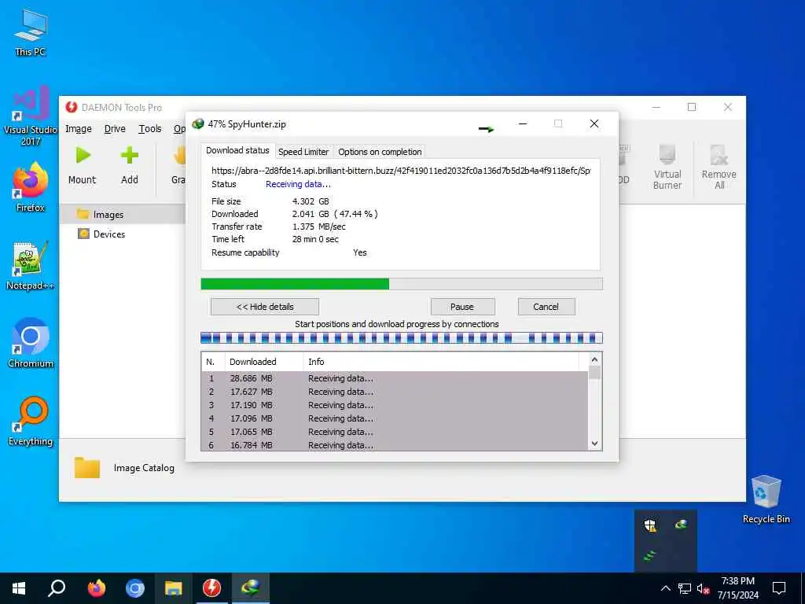Select connection row with 17.065 MB

click(x=395, y=432)
